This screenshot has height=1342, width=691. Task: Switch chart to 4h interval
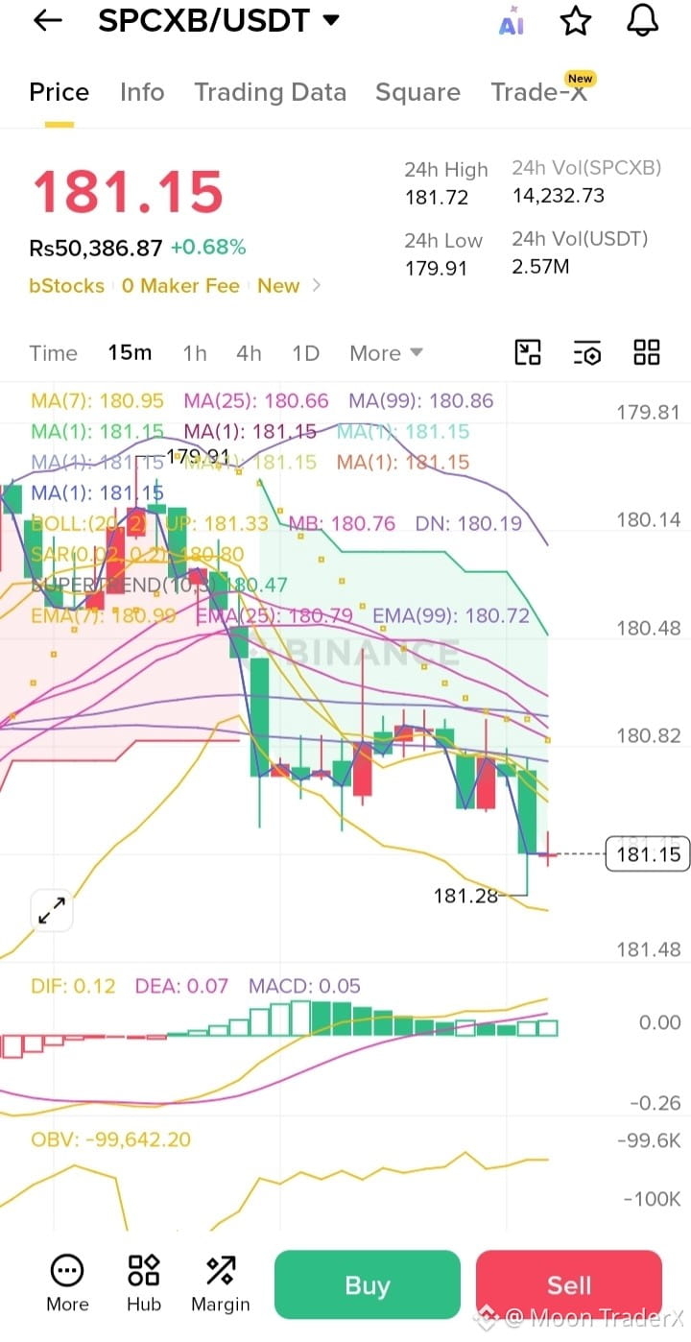(x=249, y=353)
